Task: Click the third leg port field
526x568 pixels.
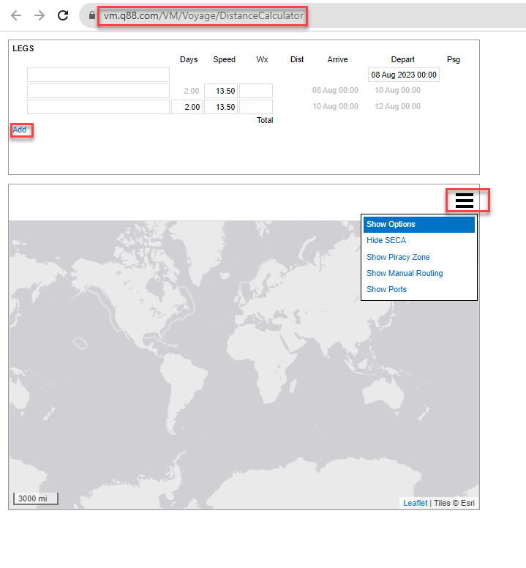Action: point(98,107)
